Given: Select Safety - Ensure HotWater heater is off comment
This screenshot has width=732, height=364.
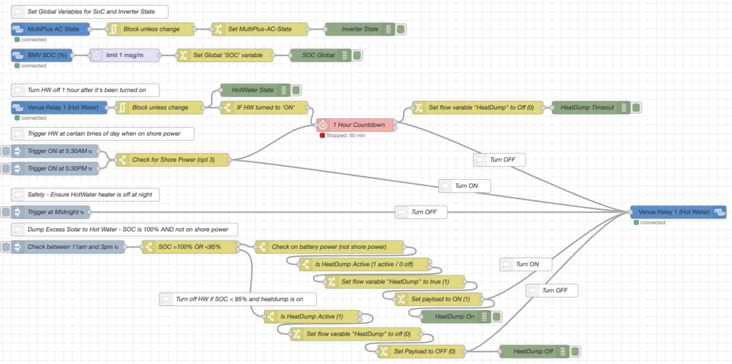Looking at the screenshot, I should [x=86, y=194].
